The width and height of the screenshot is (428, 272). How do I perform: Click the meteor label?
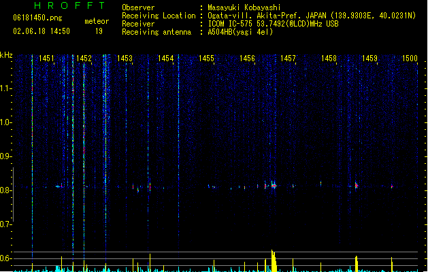(x=97, y=21)
